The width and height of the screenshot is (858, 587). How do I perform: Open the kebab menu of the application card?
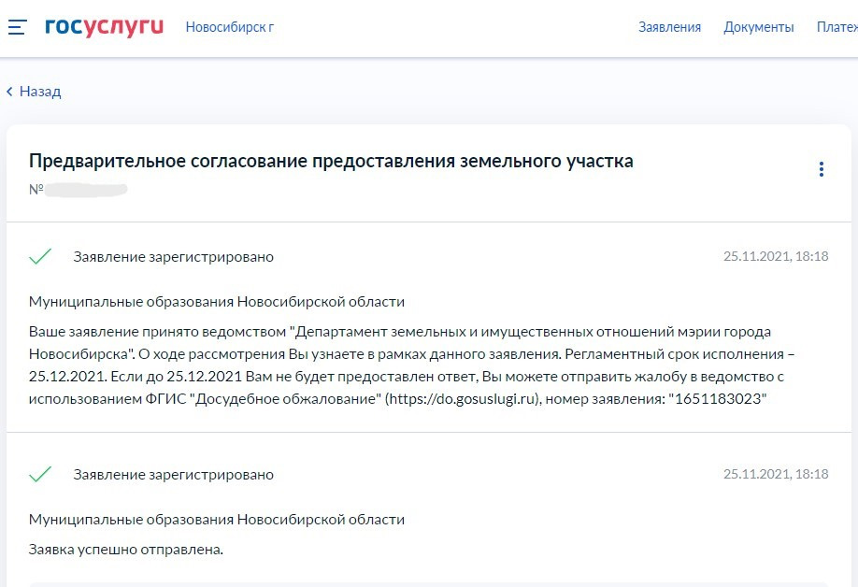click(x=822, y=169)
